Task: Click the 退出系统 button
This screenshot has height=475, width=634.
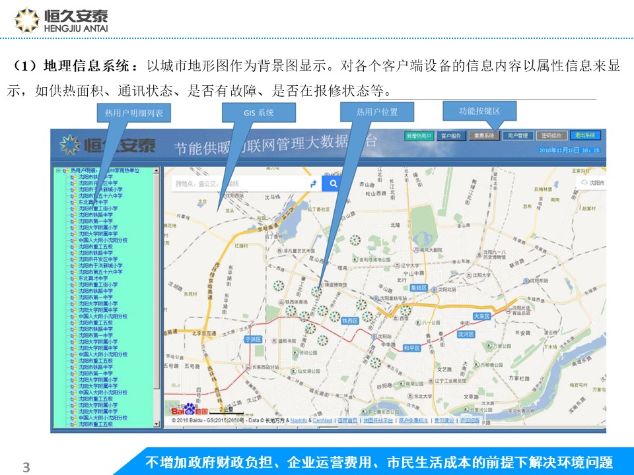Action: (585, 135)
